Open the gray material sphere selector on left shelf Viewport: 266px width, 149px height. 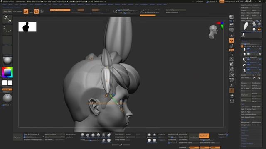click(x=7, y=61)
